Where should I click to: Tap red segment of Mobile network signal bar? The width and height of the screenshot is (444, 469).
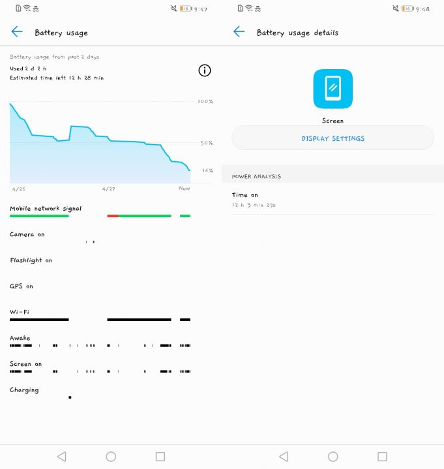click(x=112, y=216)
